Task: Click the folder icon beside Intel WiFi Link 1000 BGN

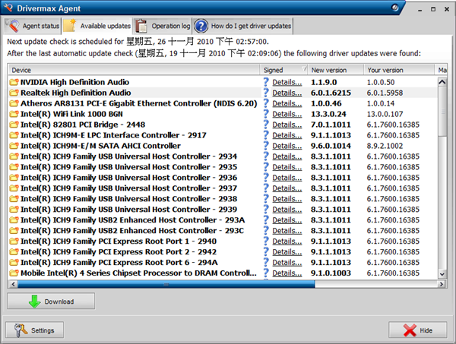Action: pyautogui.click(x=14, y=114)
